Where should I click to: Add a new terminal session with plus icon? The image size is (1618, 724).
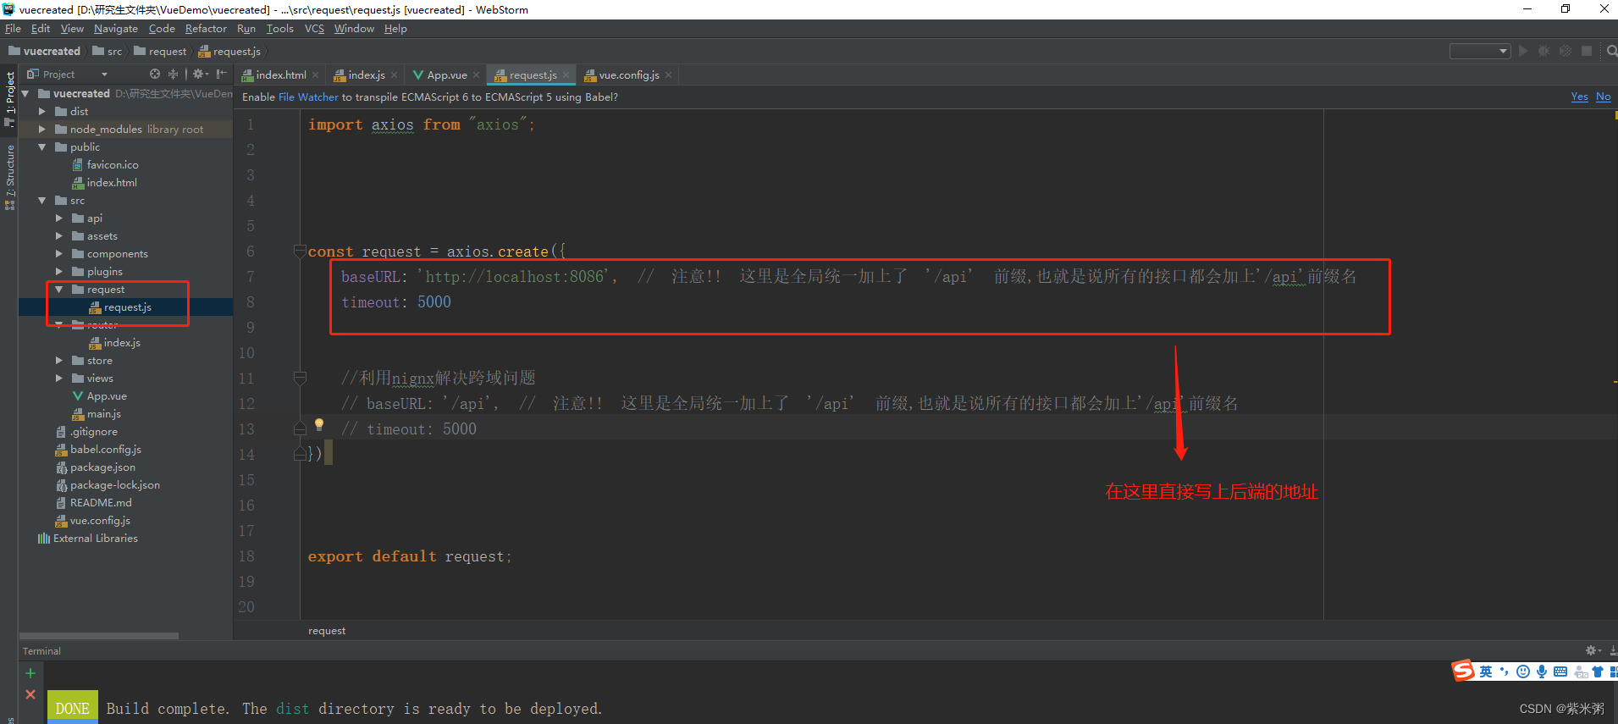(x=30, y=673)
